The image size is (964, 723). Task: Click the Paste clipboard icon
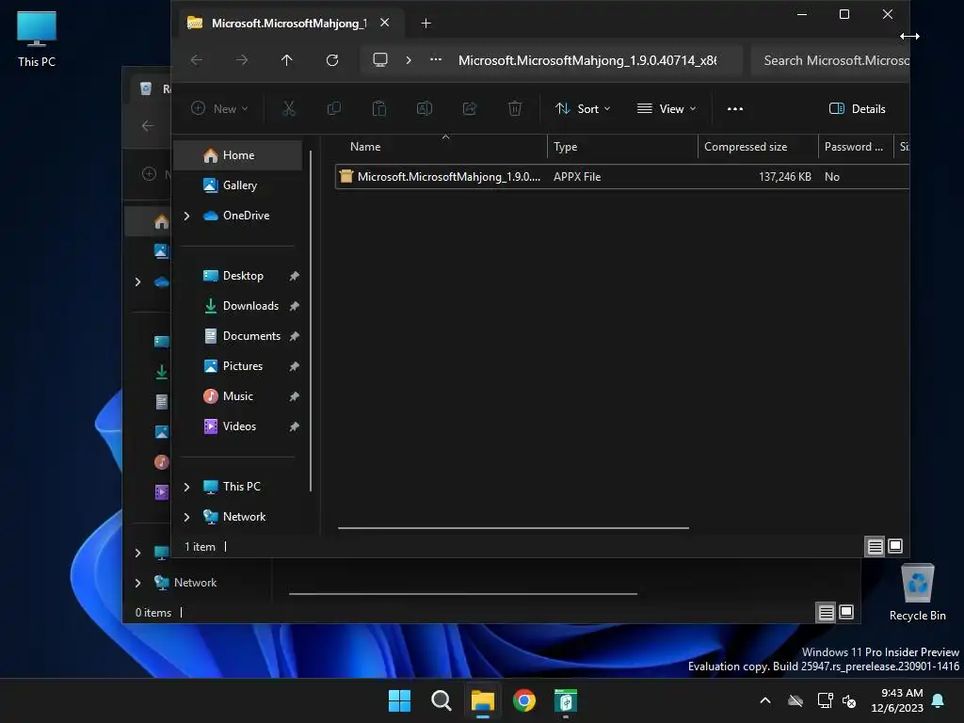(x=379, y=109)
